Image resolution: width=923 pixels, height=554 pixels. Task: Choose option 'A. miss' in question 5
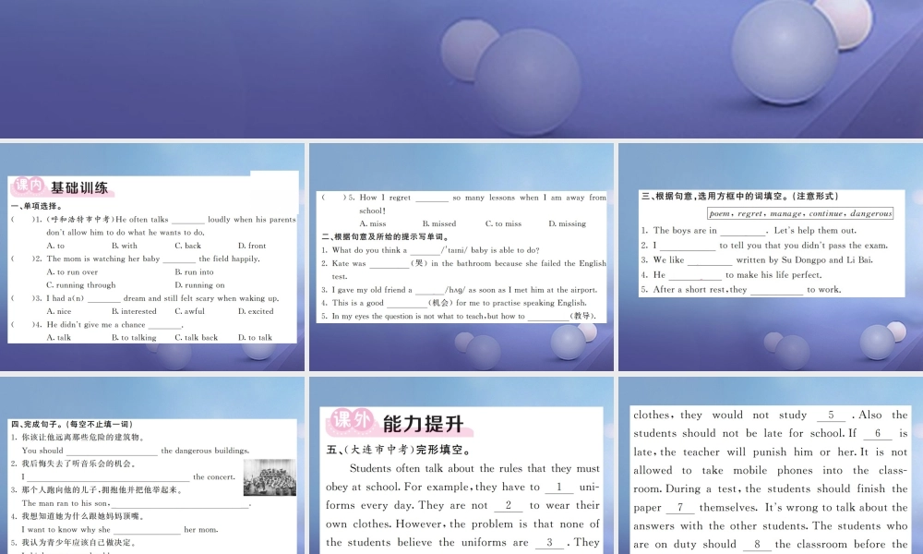[x=373, y=223]
